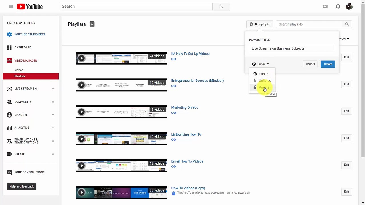Select Public privacy option

coord(262,74)
